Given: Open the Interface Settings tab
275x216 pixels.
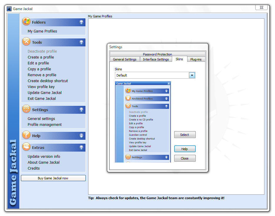Looking at the screenshot, I should click(x=156, y=59).
